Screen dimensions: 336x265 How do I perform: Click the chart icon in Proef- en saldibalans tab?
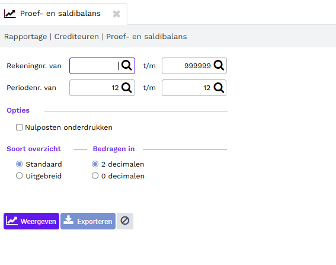(10, 14)
